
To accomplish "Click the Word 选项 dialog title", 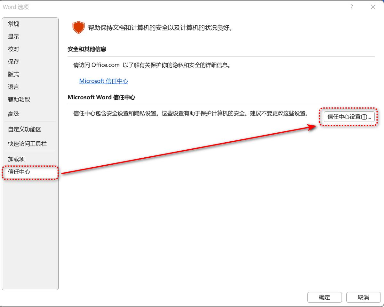I will [x=16, y=7].
